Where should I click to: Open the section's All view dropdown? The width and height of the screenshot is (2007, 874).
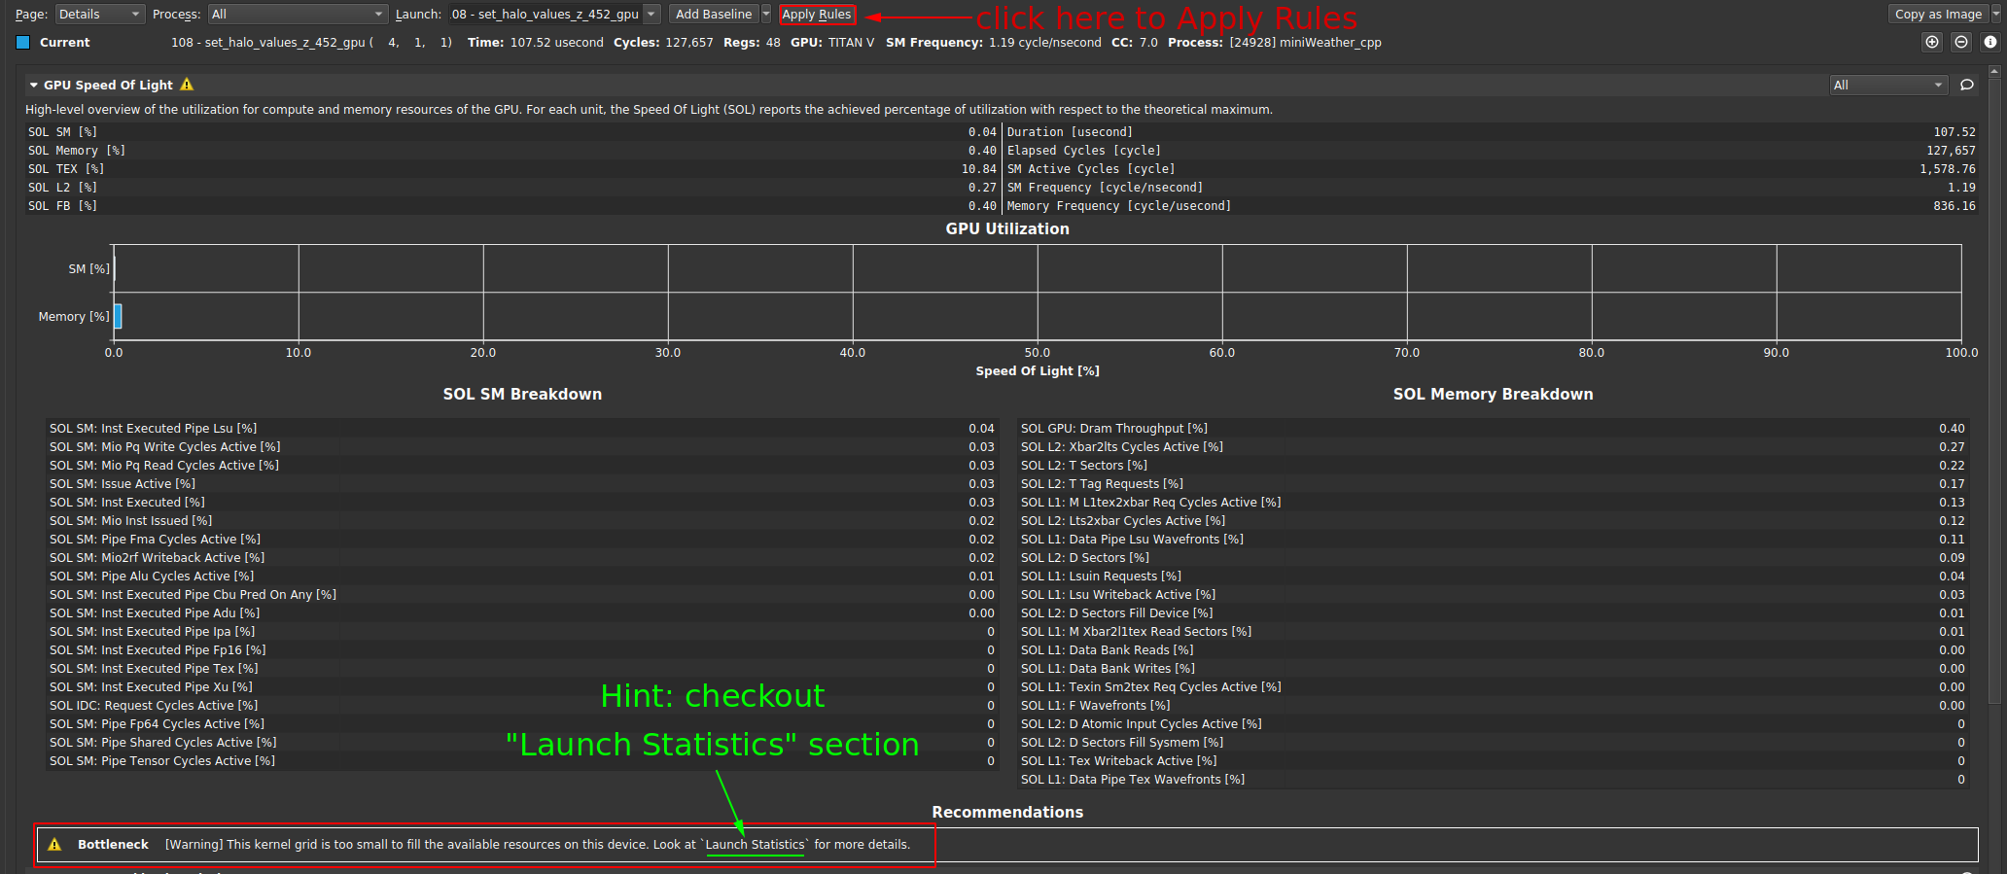pos(1888,86)
